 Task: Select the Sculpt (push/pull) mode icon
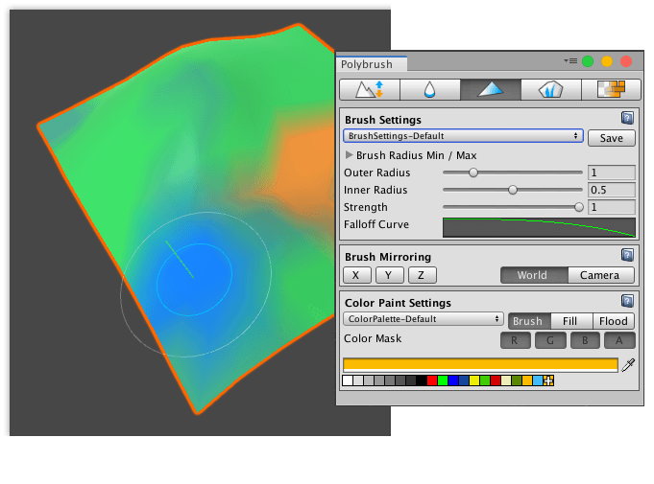[370, 89]
